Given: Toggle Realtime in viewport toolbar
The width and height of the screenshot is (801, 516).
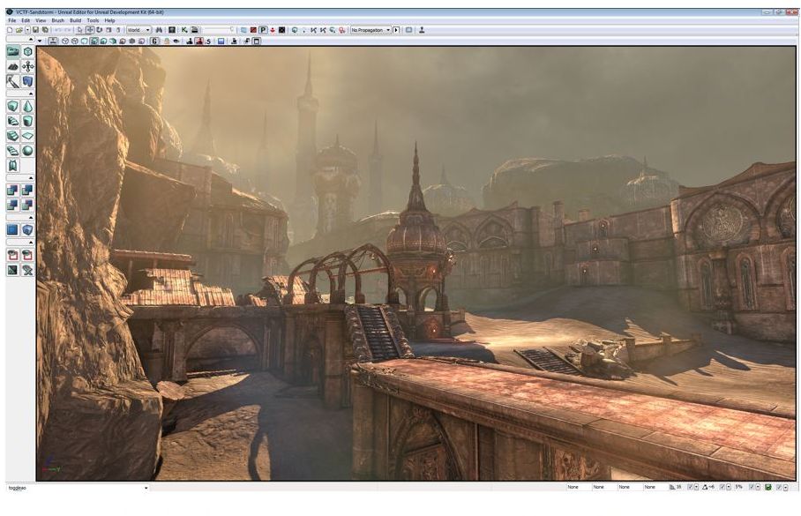Looking at the screenshot, I should (x=53, y=41).
